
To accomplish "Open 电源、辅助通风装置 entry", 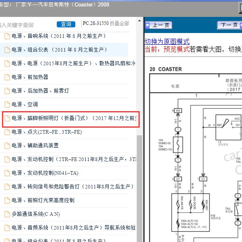I will pos(35,145).
